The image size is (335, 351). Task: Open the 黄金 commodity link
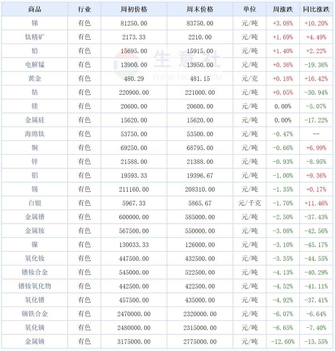pos(35,79)
